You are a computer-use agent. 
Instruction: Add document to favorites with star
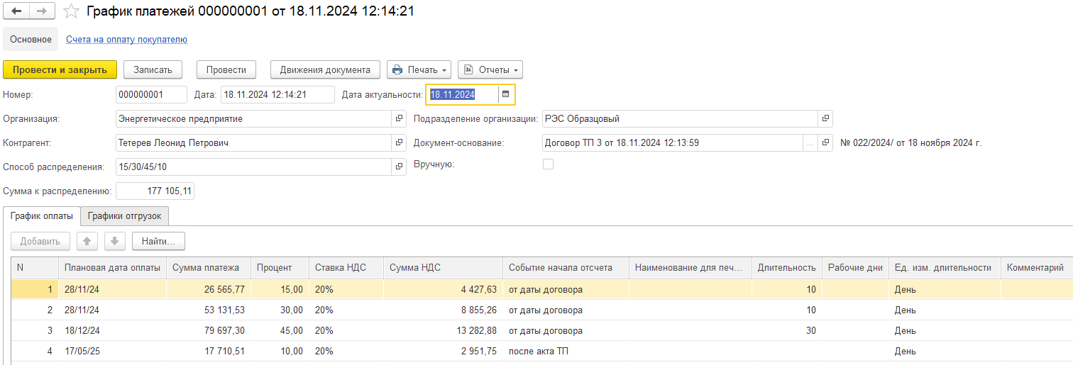point(71,11)
